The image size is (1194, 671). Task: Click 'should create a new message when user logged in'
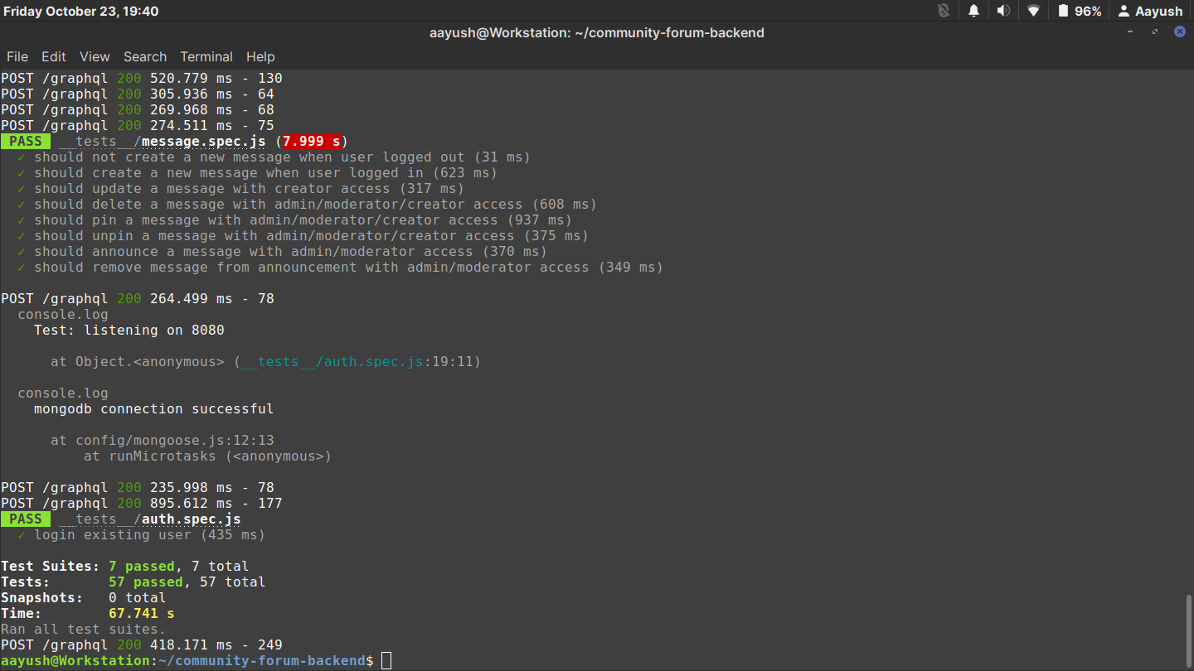257,173
